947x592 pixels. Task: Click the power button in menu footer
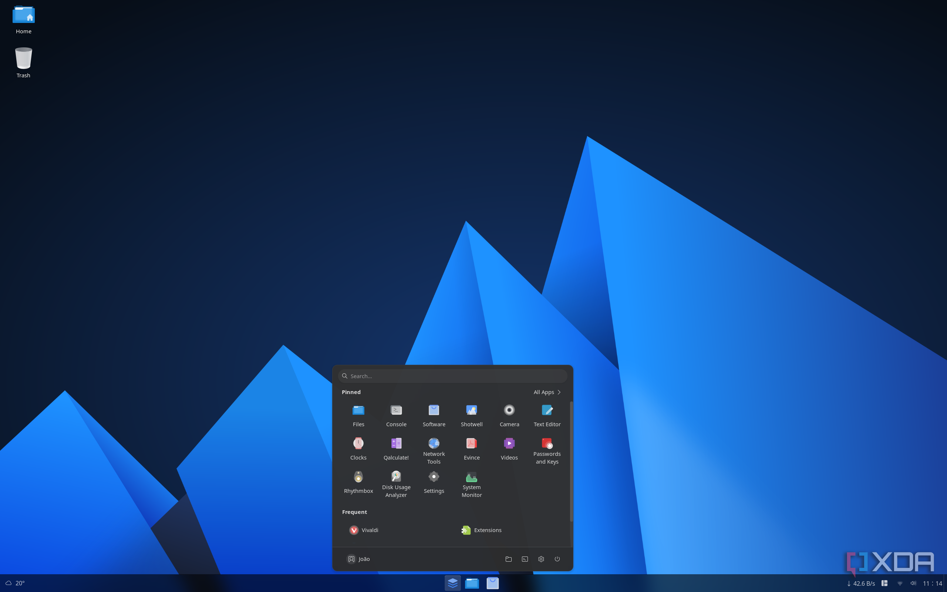click(557, 559)
